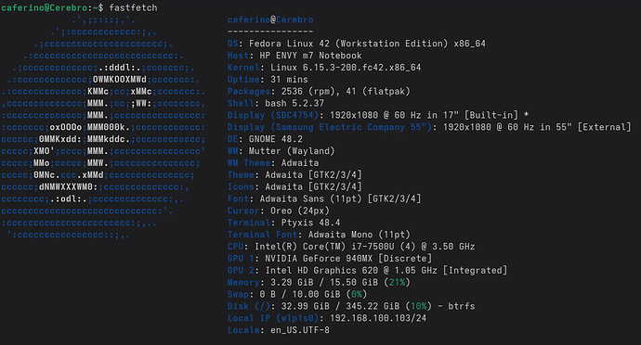Click the Display SDC4754 built-in line
This screenshot has height=345, width=641.
(378, 115)
